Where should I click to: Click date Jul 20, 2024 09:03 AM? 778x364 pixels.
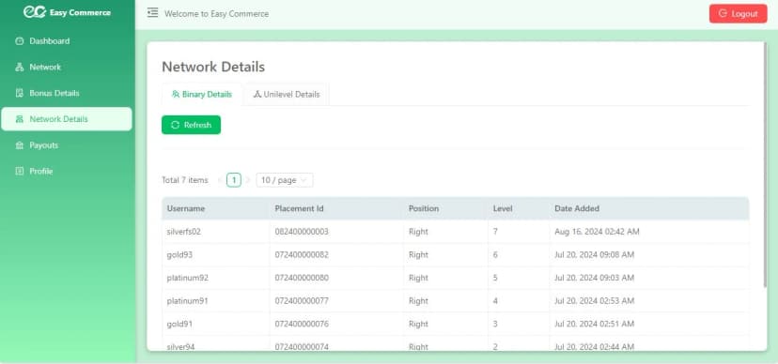(595, 278)
